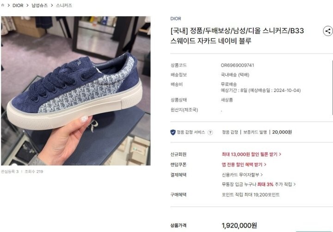Click the 정품 감정 서비스 label
This screenshot has height=232, width=333.
[191, 132]
